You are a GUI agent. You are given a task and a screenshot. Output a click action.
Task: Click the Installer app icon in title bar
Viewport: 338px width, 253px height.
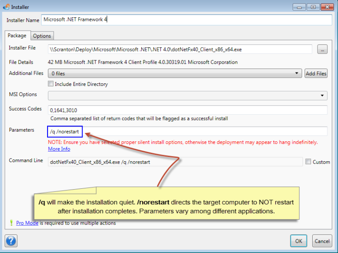tap(6, 7)
